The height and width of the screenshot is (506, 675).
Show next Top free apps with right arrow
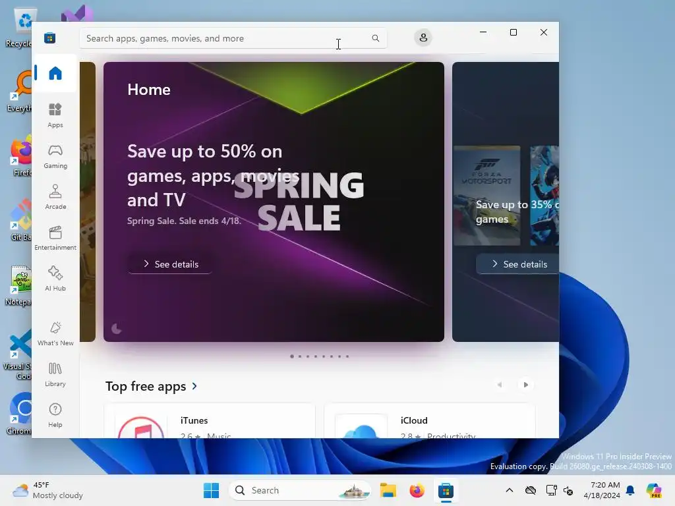tap(525, 385)
